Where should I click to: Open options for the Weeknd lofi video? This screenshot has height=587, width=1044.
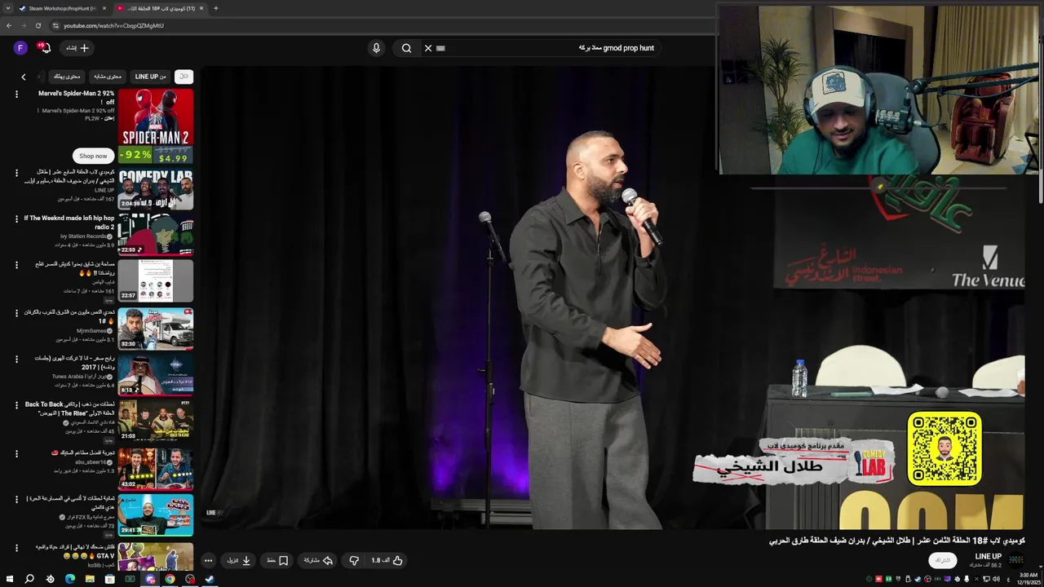(x=16, y=218)
